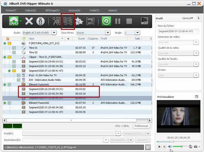Open the DVD load button

point(14,21)
